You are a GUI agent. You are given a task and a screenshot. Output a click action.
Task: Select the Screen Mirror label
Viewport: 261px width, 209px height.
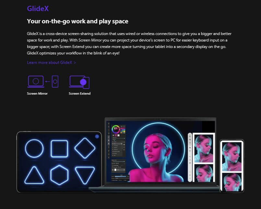(x=37, y=94)
